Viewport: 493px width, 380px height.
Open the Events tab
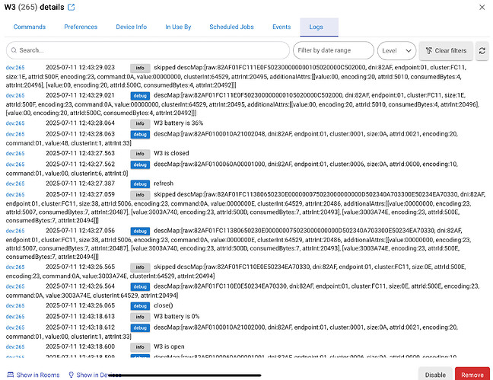[281, 27]
